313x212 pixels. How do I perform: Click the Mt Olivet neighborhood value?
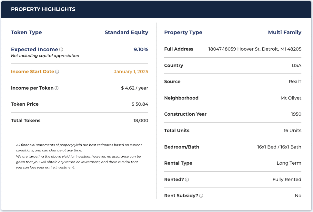[291, 98]
